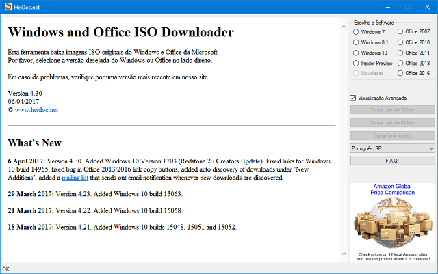Click the scroll up arrow of content pane
This screenshot has width=438, height=274.
[x=344, y=27]
